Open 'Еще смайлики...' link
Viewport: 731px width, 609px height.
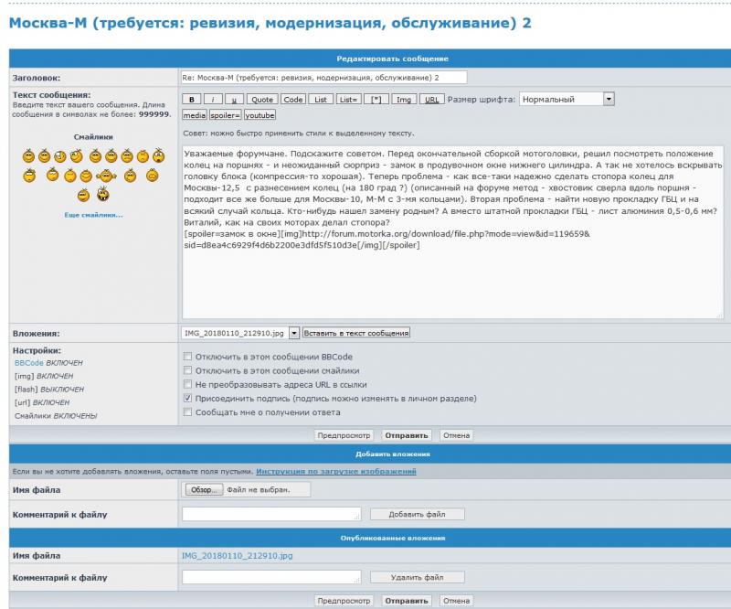click(x=93, y=215)
